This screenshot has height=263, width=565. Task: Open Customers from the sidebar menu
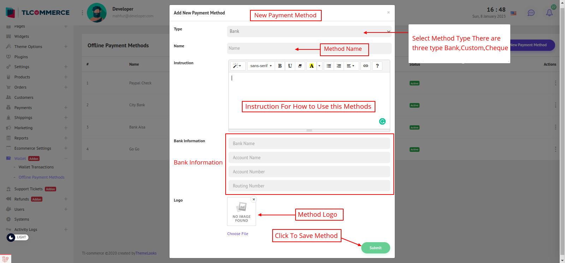[24, 97]
